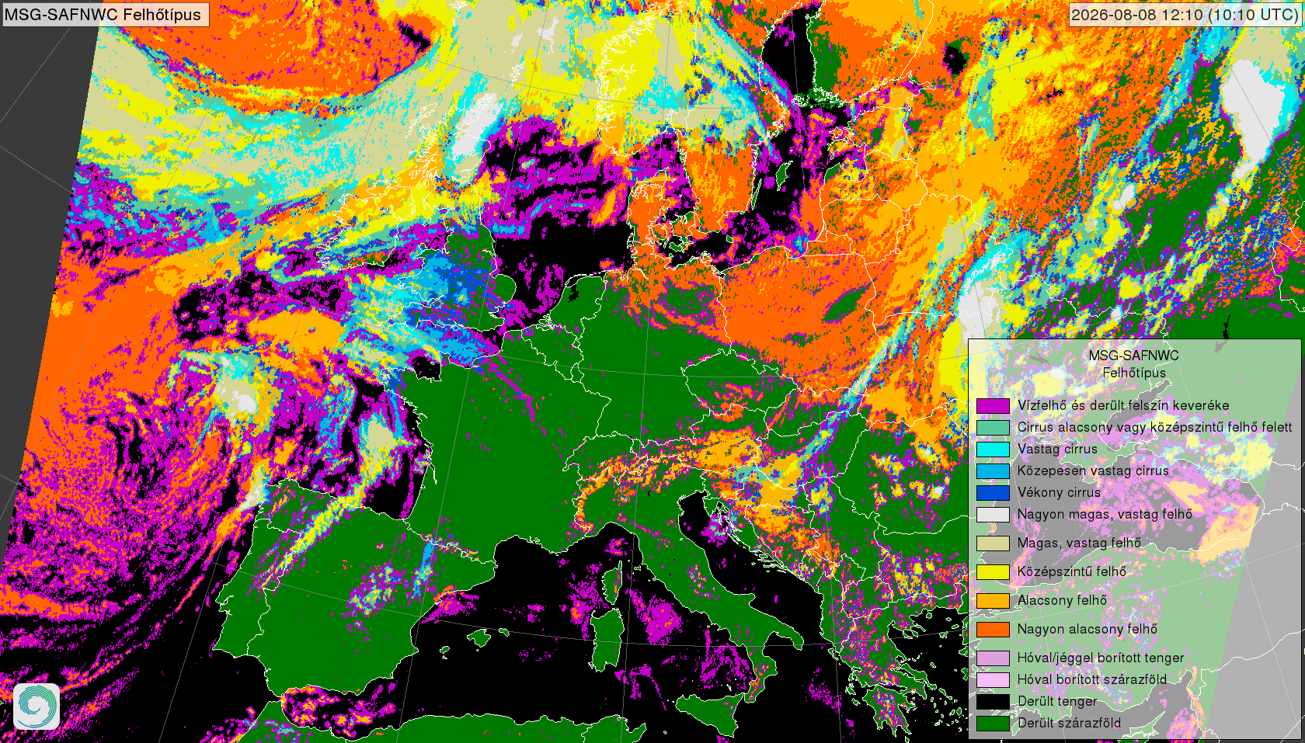This screenshot has width=1305, height=743.
Task: Click the swirl logo icon in the corner
Action: 37,707
